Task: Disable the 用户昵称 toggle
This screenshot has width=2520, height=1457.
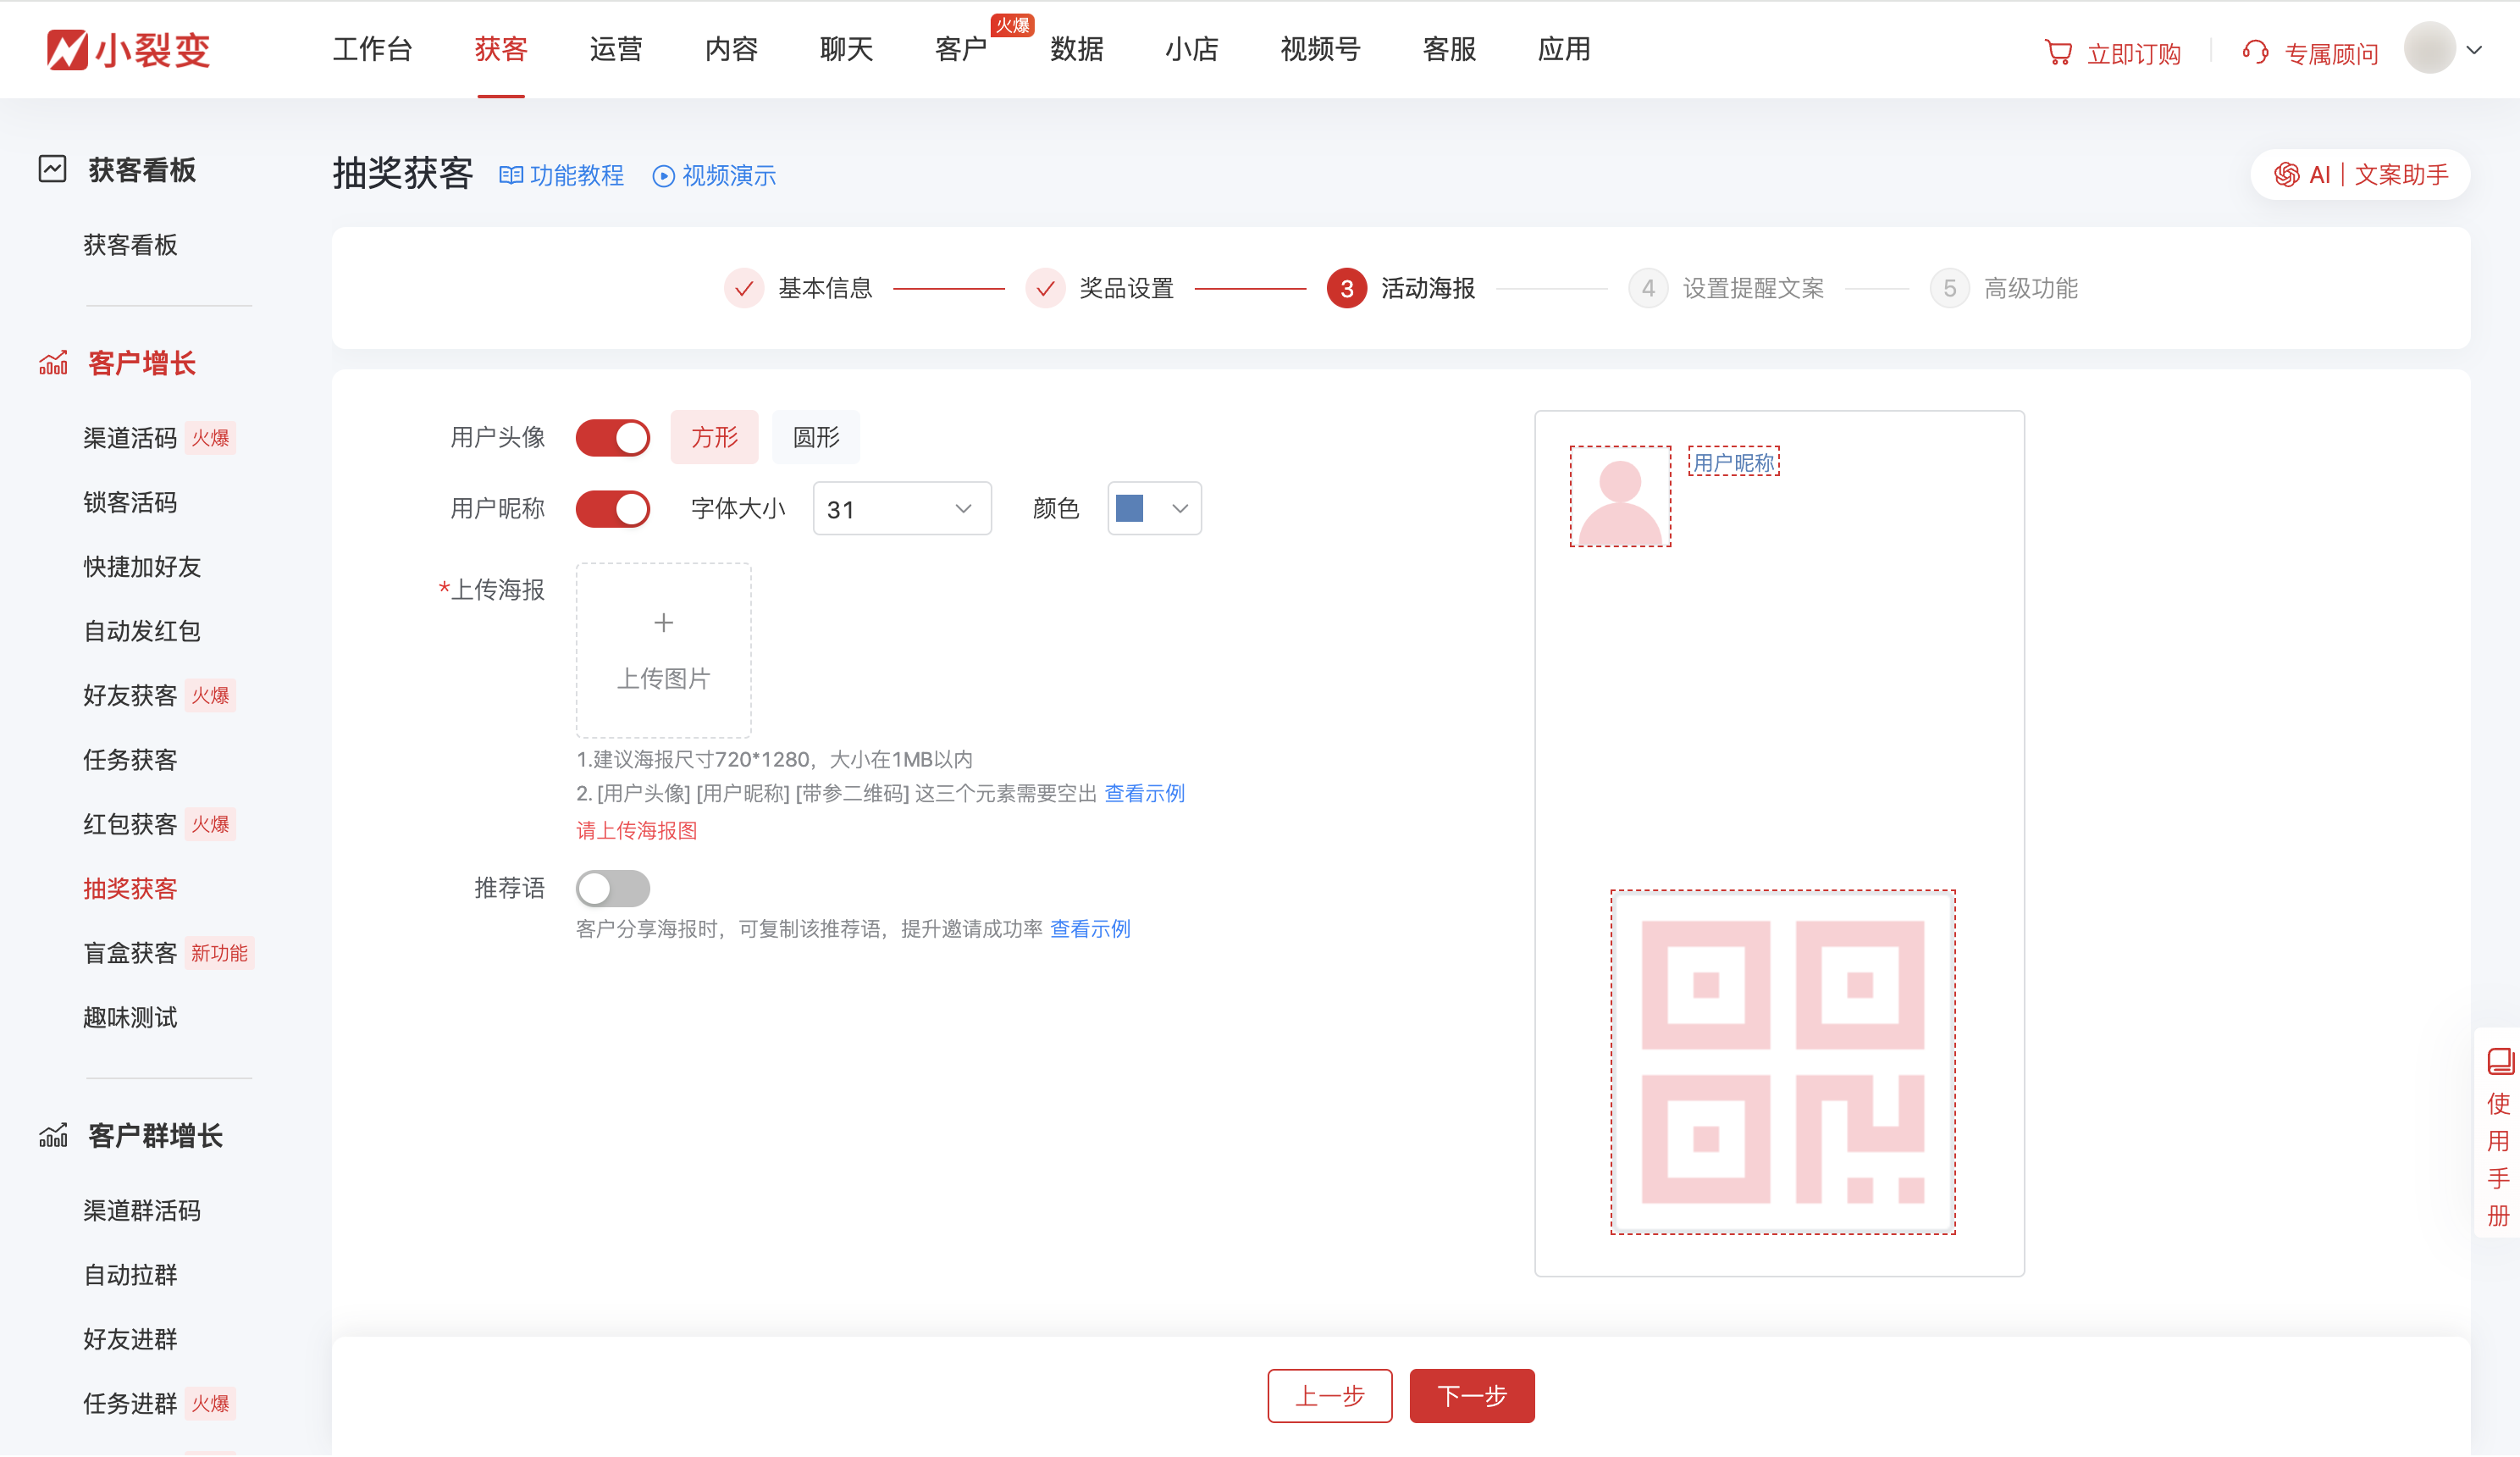Action: coord(613,508)
